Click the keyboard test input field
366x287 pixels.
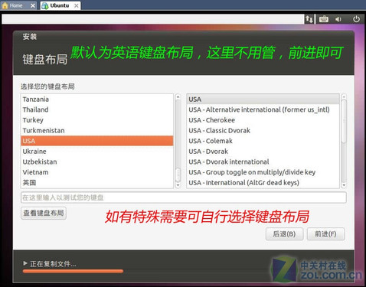[x=184, y=197]
